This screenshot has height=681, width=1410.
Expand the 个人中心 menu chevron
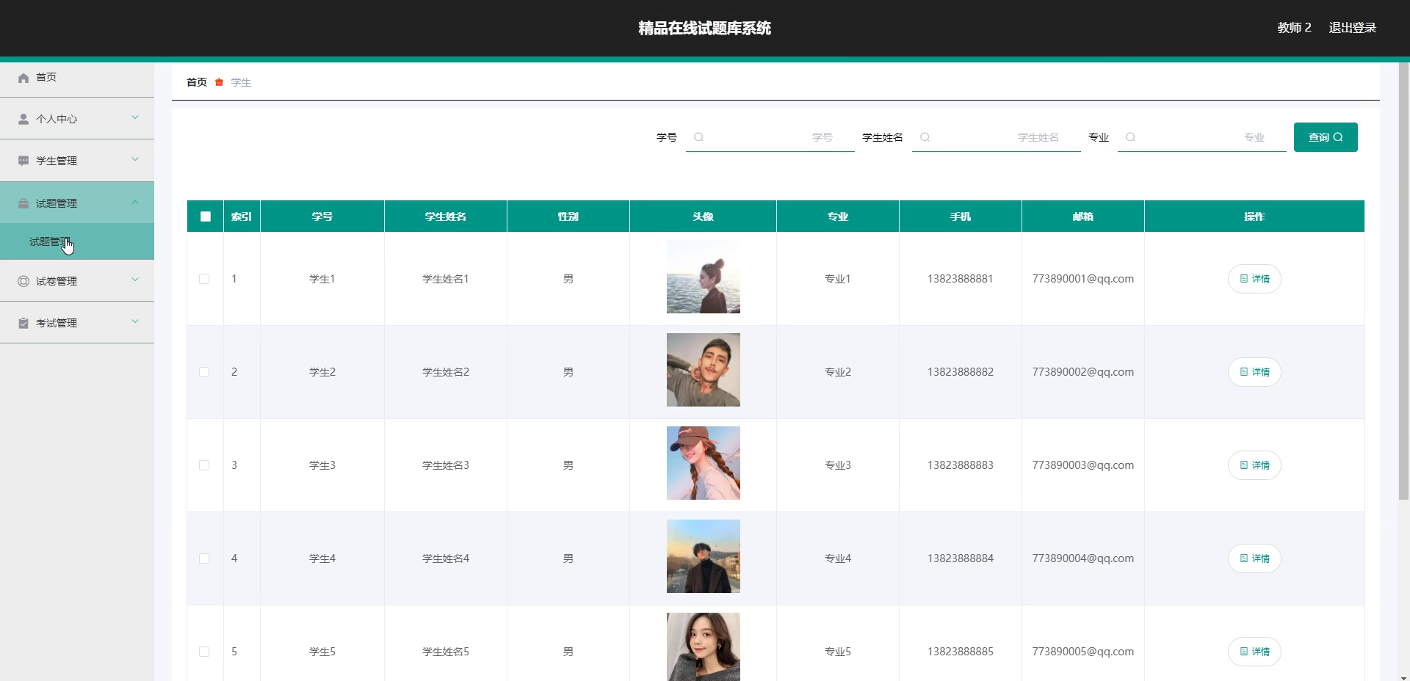tap(135, 117)
